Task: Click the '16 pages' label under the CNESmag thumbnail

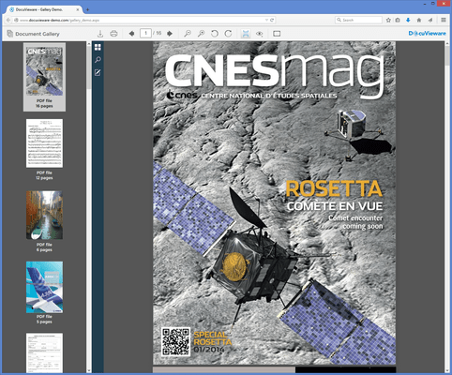Action: tap(44, 106)
